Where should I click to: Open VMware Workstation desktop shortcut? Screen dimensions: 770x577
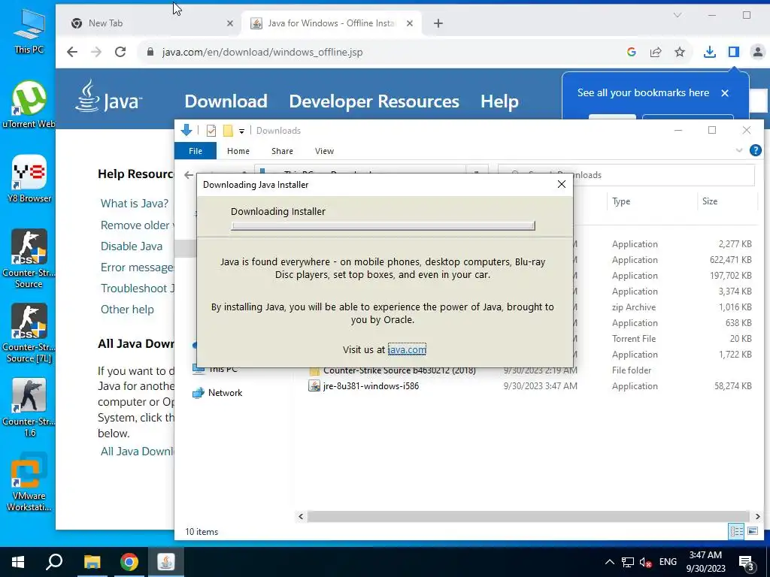29,482
